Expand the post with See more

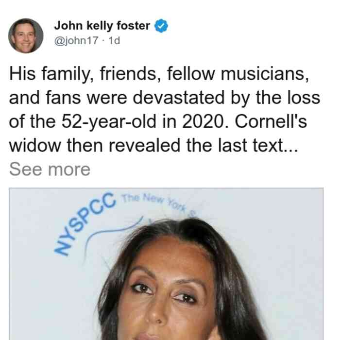click(x=50, y=169)
